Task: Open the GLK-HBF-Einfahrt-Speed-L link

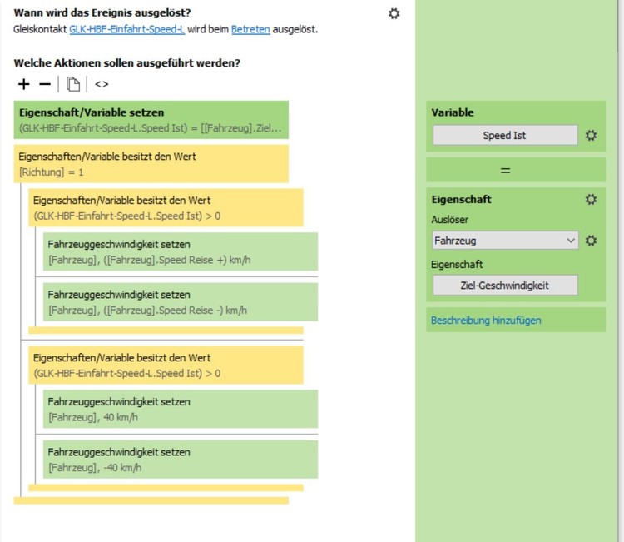Action: pos(126,29)
